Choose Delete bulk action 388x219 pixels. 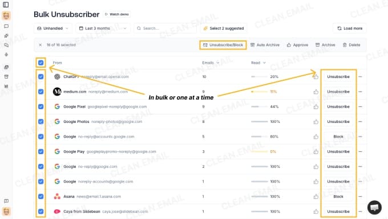pyautogui.click(x=351, y=45)
